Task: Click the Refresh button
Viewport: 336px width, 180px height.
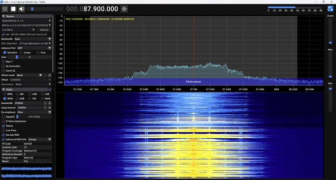Action: (x=44, y=30)
